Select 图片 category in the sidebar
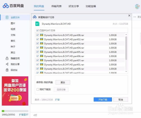 coord(13,23)
